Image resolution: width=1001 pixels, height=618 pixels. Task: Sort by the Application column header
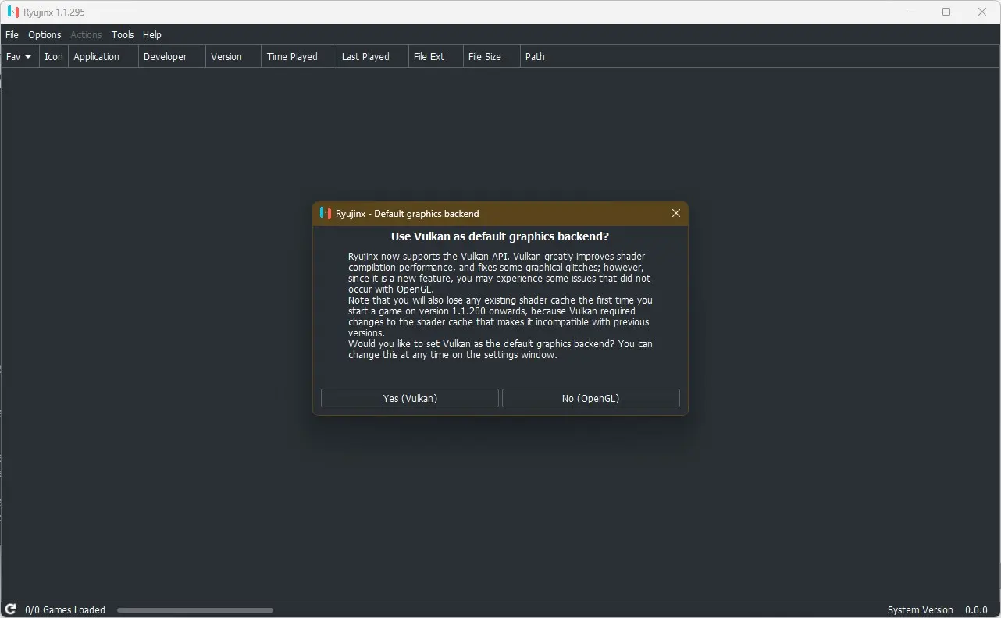[x=103, y=56]
